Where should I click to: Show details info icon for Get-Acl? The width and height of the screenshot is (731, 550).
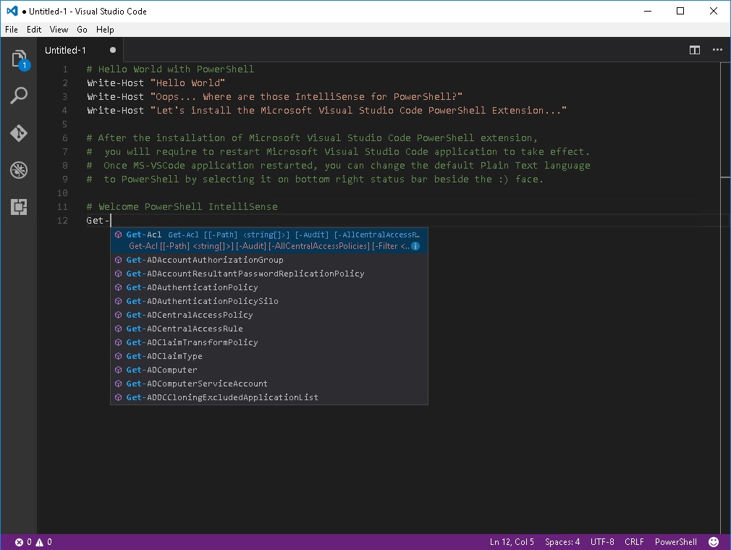415,246
